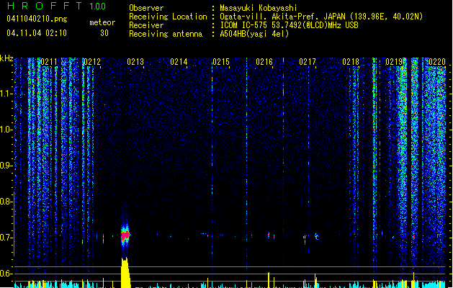The width and height of the screenshot is (453, 288).
Task: Click the HROFFT 1.0.0 title text
Action: [x=57, y=6]
